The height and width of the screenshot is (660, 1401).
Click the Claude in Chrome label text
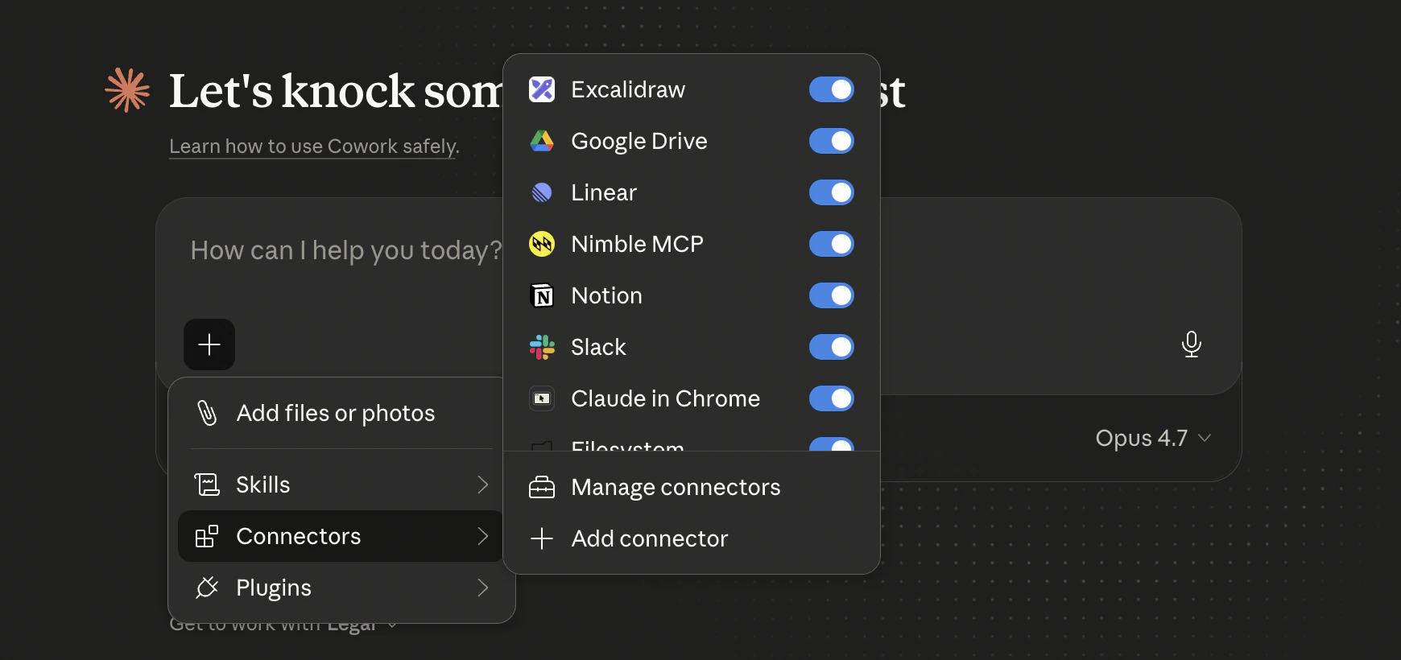tap(665, 398)
